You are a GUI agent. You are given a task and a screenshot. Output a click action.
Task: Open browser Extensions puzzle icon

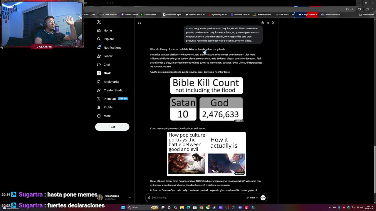pyautogui.click(x=360, y=9)
